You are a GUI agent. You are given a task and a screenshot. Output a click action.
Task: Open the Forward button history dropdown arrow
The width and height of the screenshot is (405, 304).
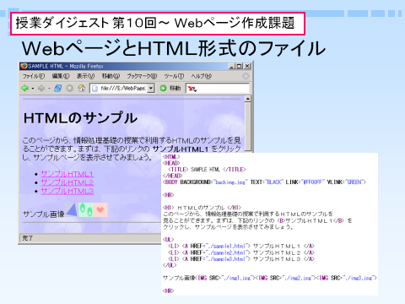49,89
